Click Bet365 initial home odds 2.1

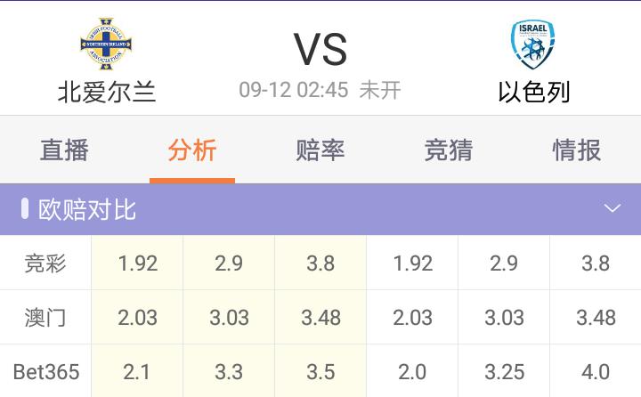(137, 371)
